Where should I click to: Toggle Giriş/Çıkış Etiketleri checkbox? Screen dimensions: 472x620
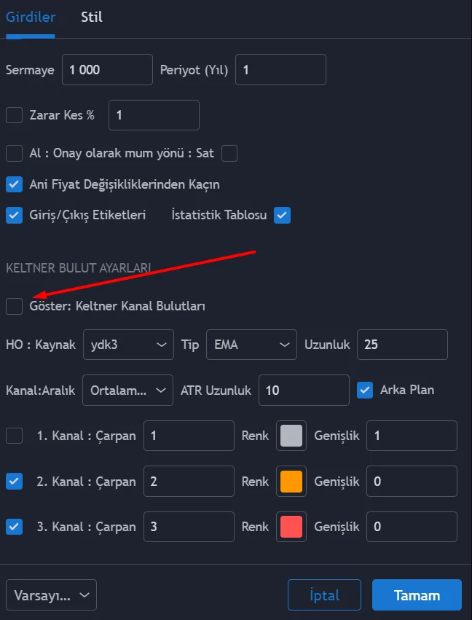pos(15,215)
